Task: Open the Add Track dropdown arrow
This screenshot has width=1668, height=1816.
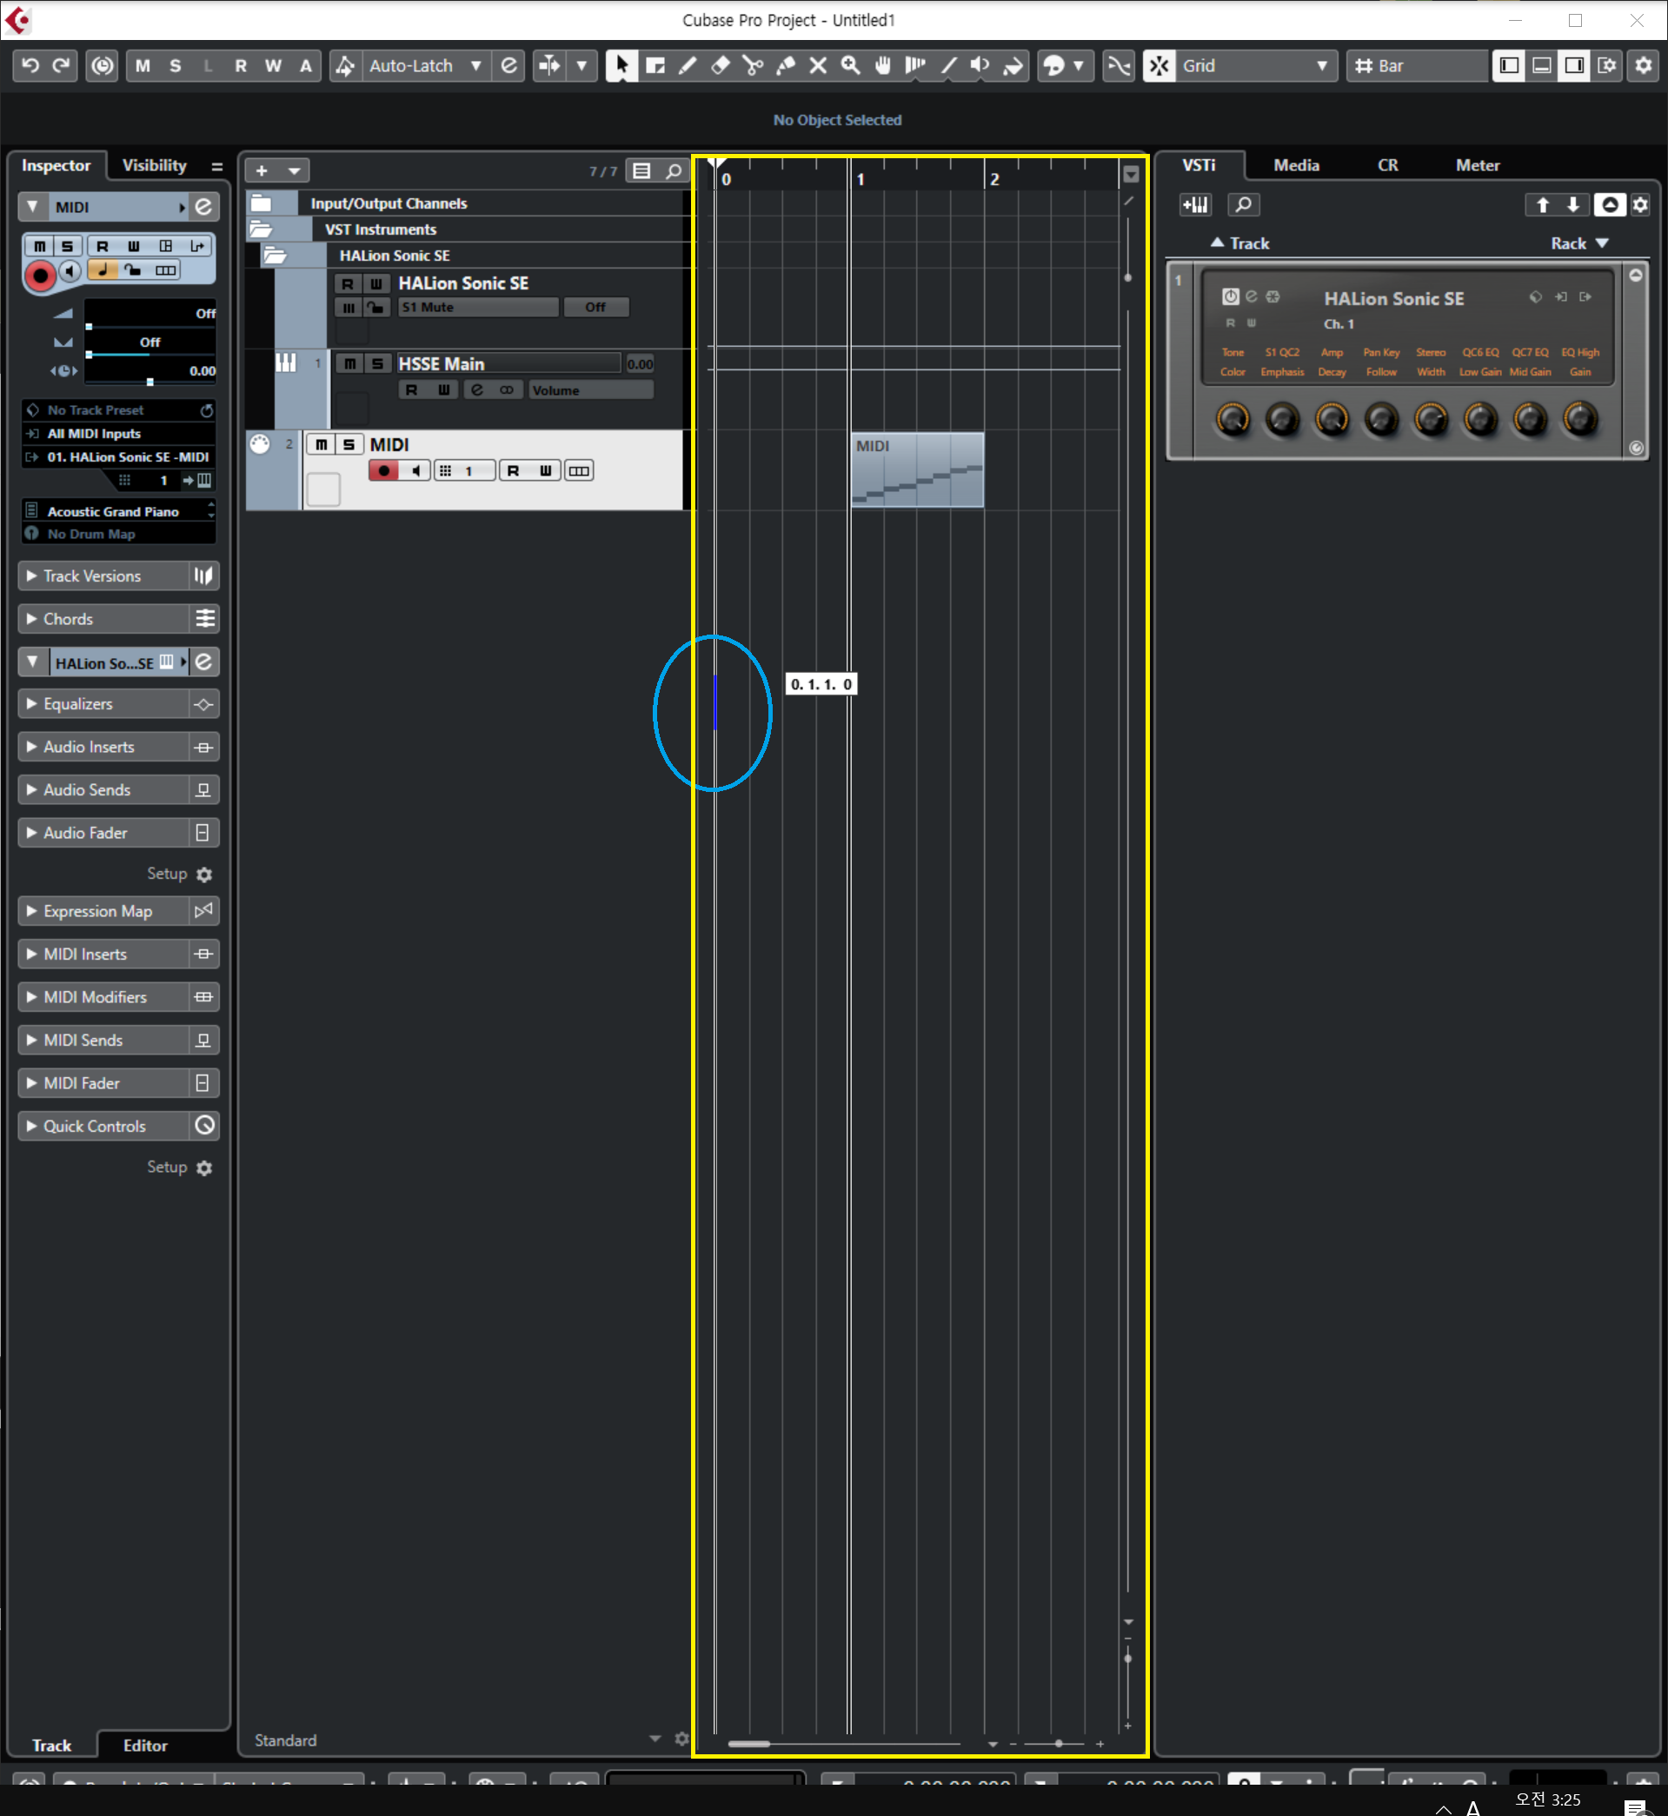Action: pos(293,170)
